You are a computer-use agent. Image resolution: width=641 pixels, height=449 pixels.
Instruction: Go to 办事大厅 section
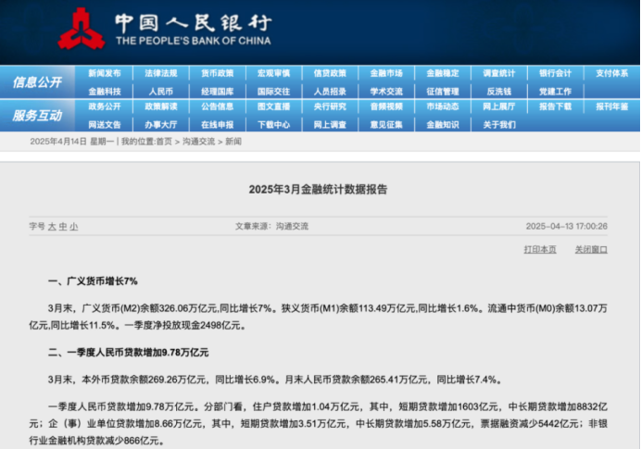coord(160,125)
